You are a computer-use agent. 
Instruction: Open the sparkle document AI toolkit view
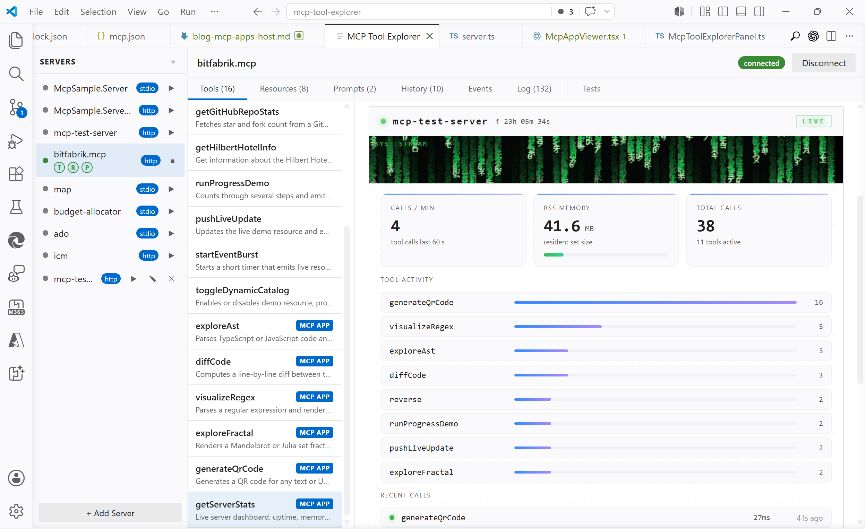pyautogui.click(x=16, y=373)
